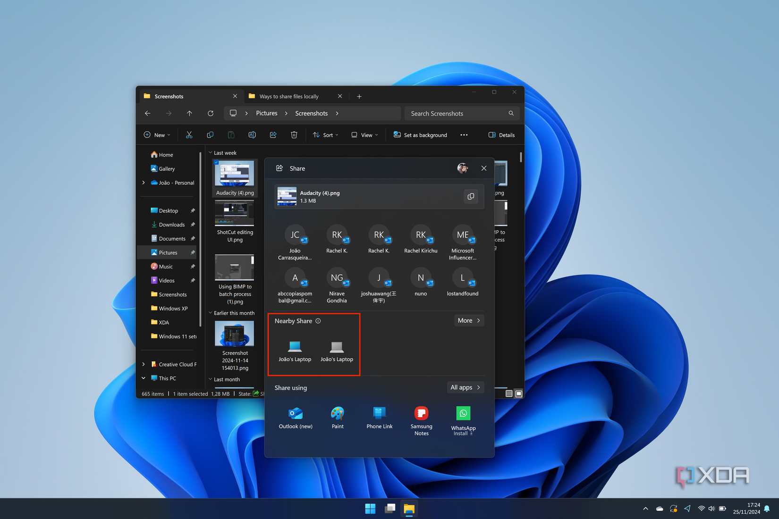The width and height of the screenshot is (779, 519).
Task: Expand This PC in the sidebar
Action: click(144, 378)
